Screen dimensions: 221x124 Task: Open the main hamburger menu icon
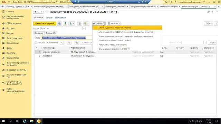pos(9,2)
